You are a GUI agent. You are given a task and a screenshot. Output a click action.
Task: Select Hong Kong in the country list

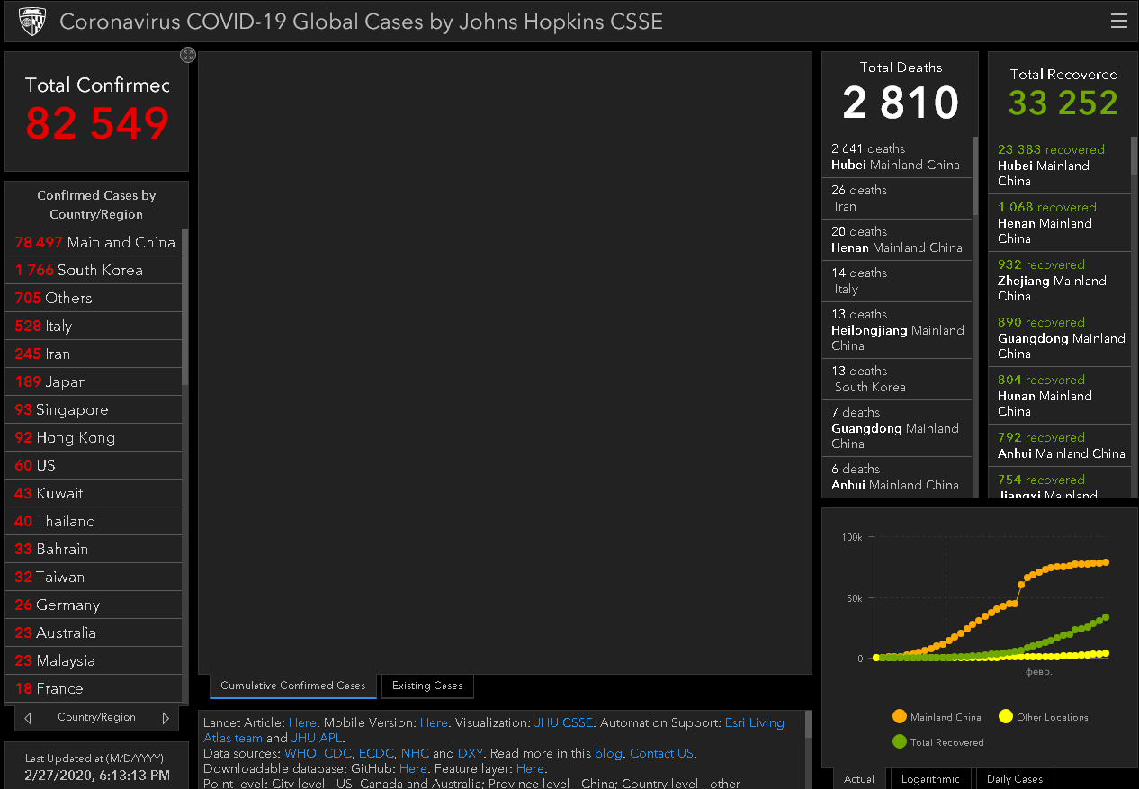click(x=94, y=437)
